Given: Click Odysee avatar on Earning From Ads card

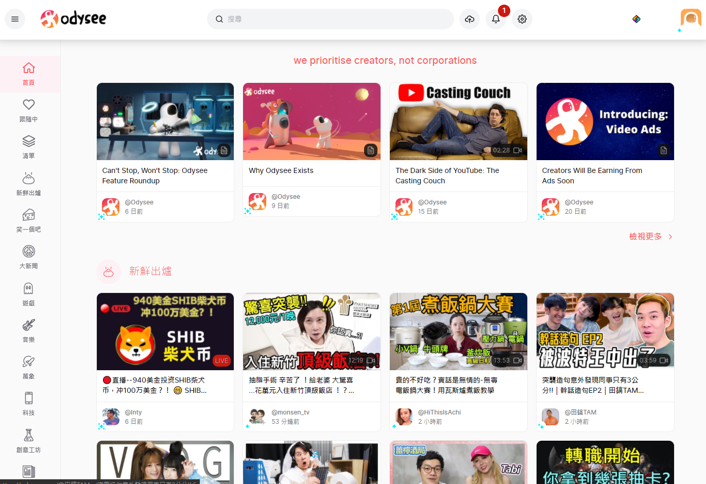Looking at the screenshot, I should click(550, 207).
